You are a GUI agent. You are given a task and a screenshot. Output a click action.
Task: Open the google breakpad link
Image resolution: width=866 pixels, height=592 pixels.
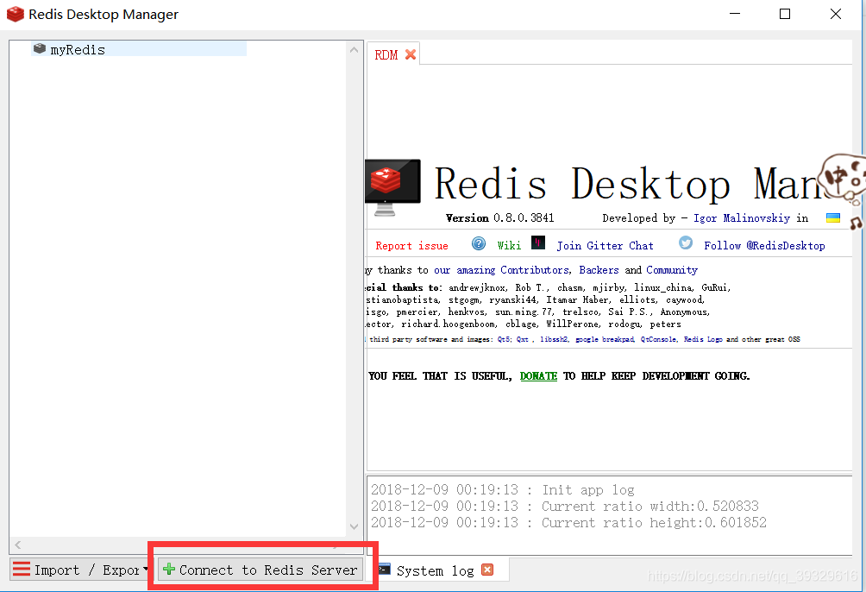[605, 339]
